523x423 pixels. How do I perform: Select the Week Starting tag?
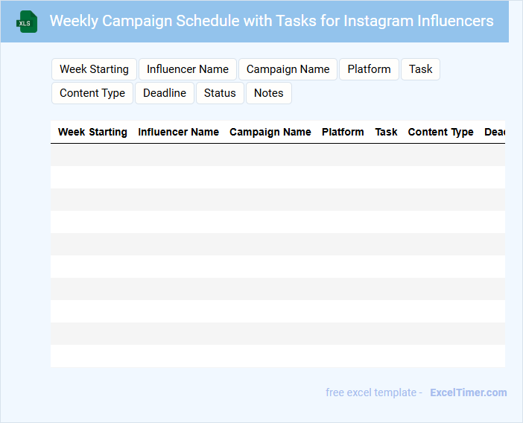tap(94, 69)
